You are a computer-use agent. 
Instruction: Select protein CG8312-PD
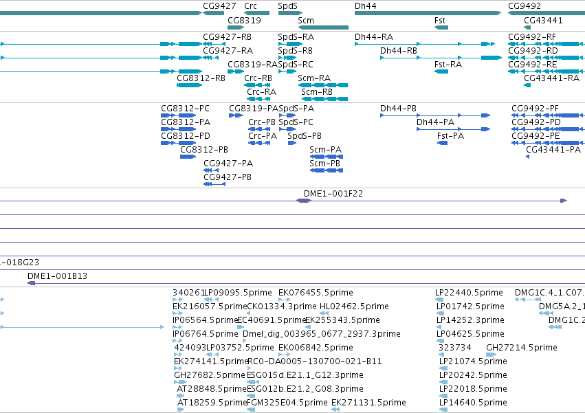[178, 143]
